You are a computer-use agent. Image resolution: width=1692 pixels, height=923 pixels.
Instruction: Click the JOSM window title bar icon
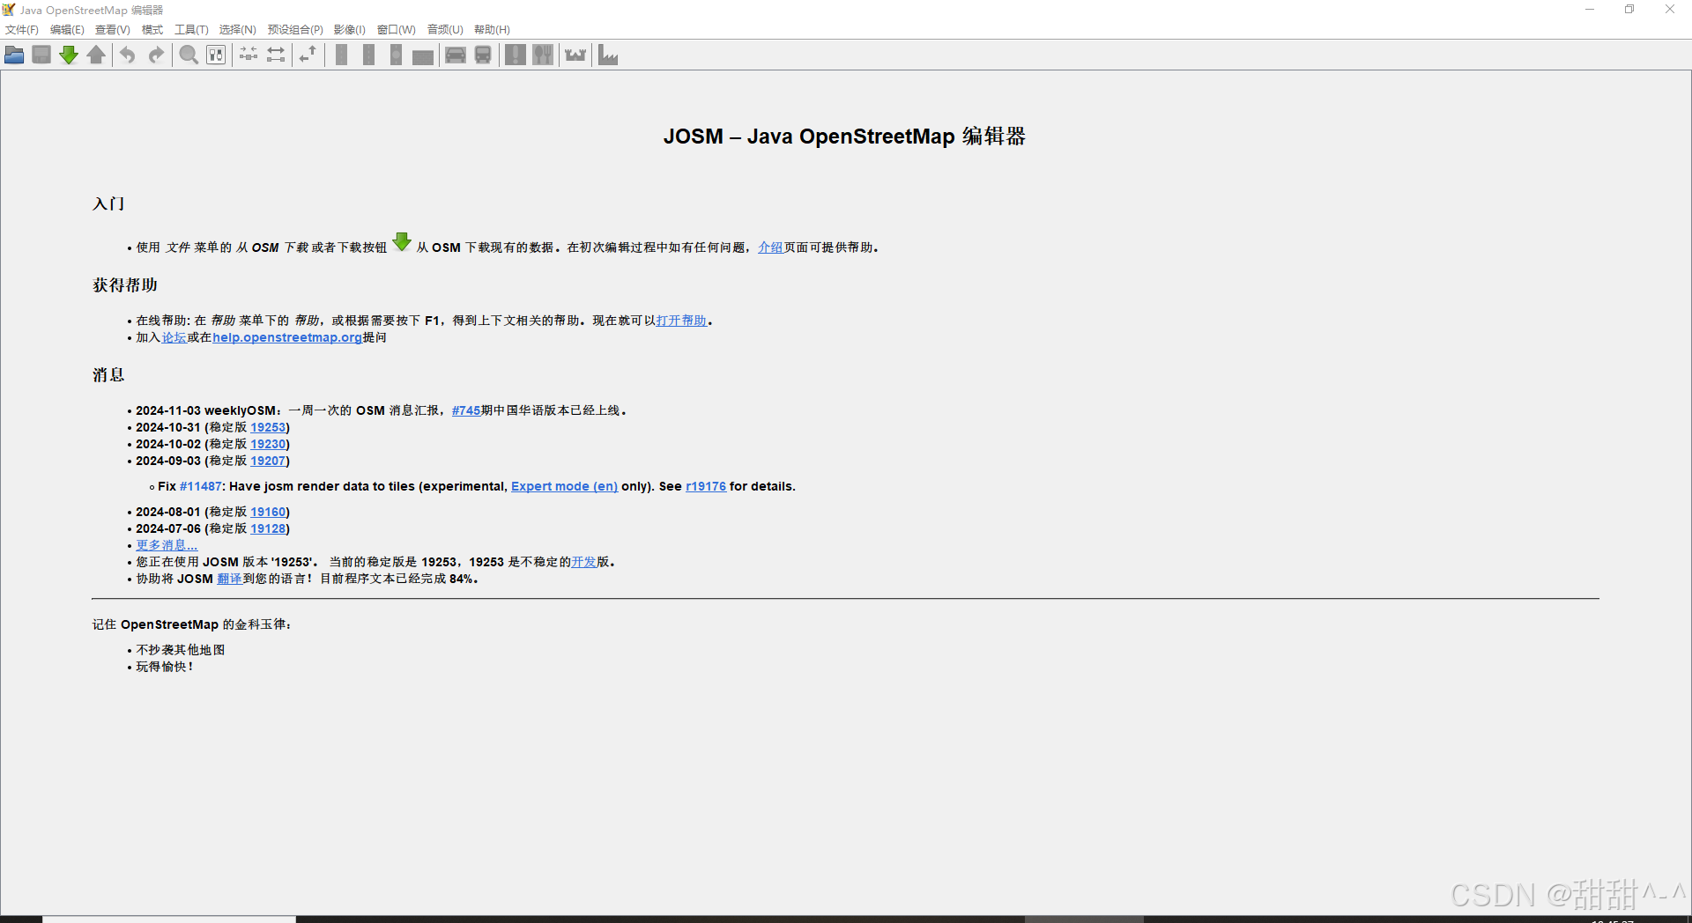click(9, 10)
